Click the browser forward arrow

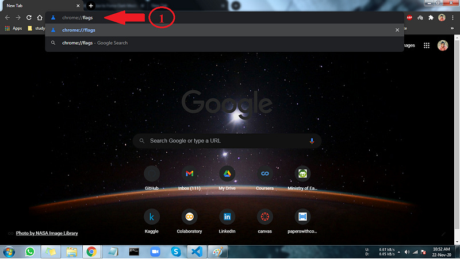point(18,18)
